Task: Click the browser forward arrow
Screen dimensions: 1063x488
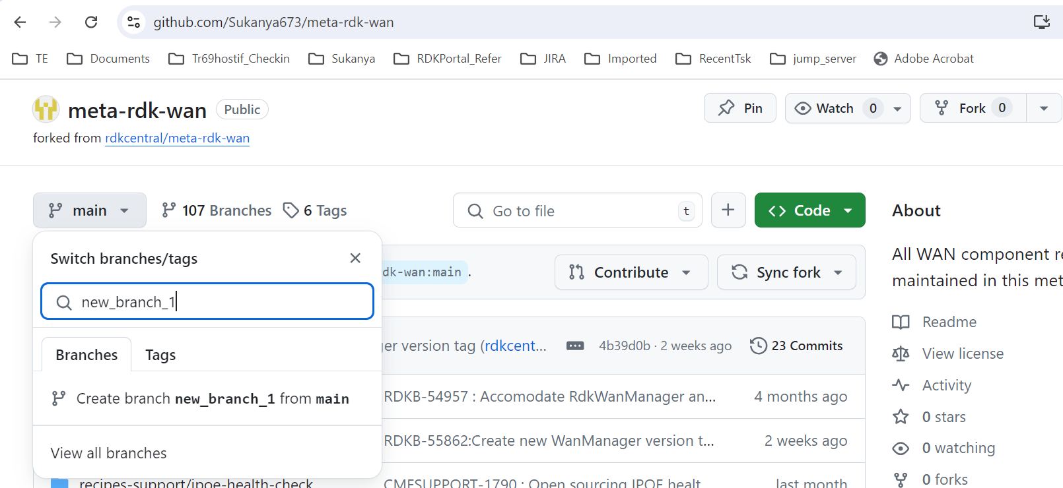Action: 55,22
